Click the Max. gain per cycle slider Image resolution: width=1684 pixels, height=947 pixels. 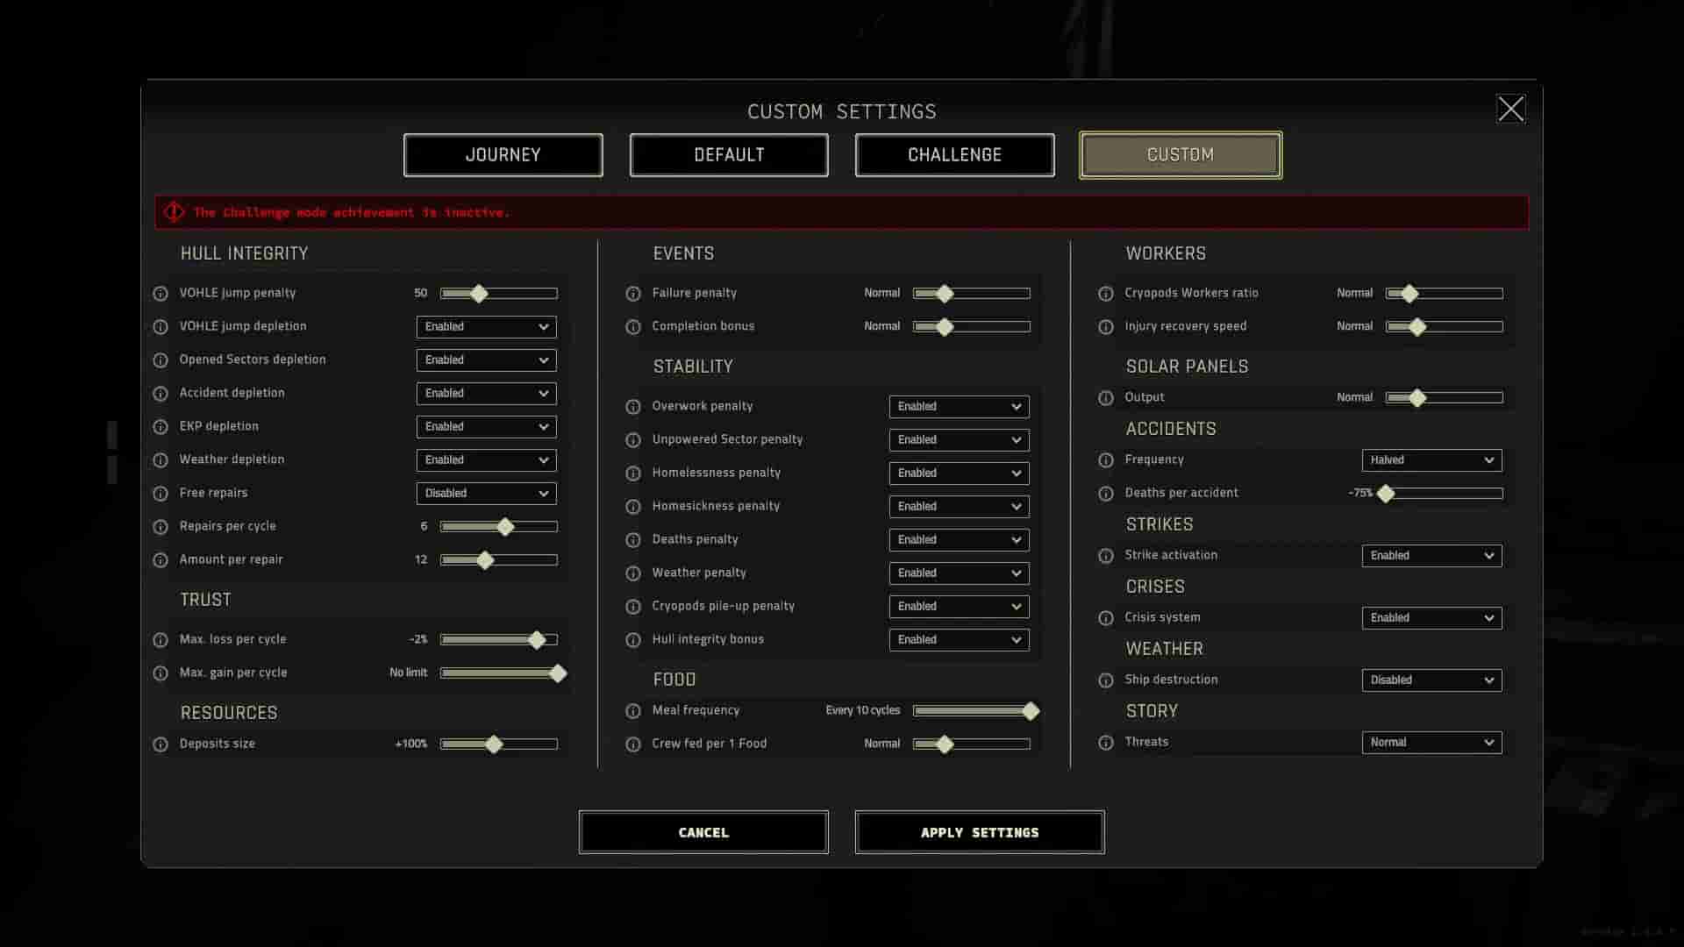(503, 673)
